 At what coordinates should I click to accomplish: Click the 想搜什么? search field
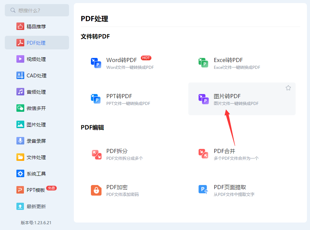(37, 10)
